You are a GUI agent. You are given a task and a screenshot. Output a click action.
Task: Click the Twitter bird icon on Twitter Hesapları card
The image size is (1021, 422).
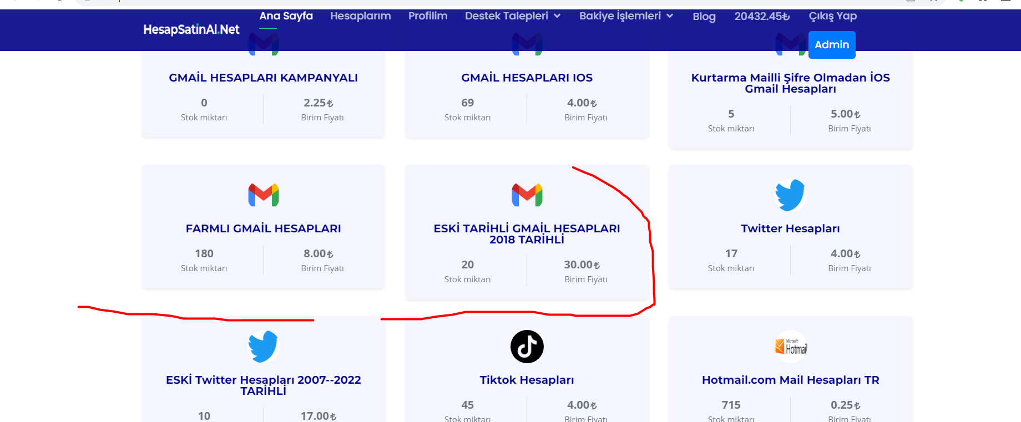coord(790,195)
